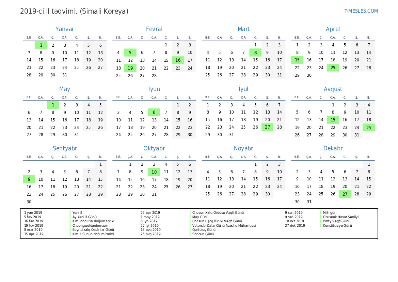398x282 pixels.
Task: Click highlighted March 8 date
Action: [255, 53]
